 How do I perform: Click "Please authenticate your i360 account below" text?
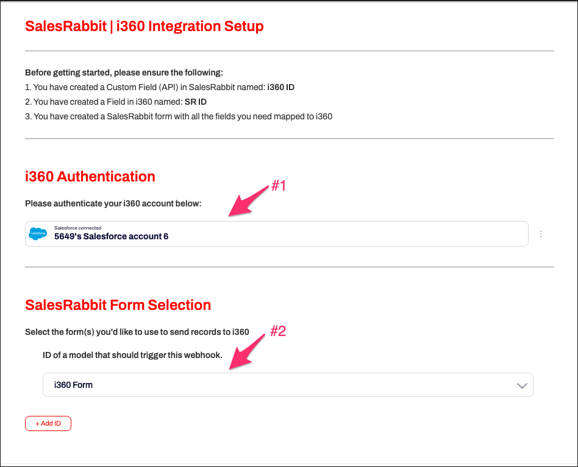pos(113,203)
